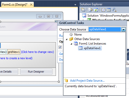Open the Choose Data Source dropdown arrow
Viewport: 129px width, 98px height.
coord(123,29)
